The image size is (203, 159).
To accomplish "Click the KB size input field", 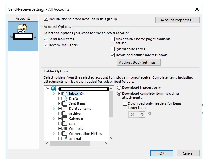I will coord(134,114).
